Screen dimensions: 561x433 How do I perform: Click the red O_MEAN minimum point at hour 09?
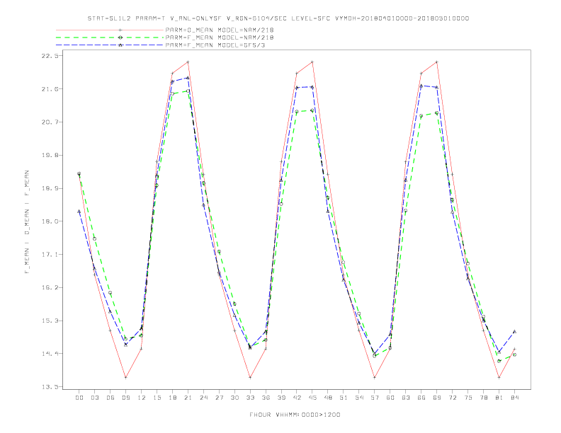125,377
